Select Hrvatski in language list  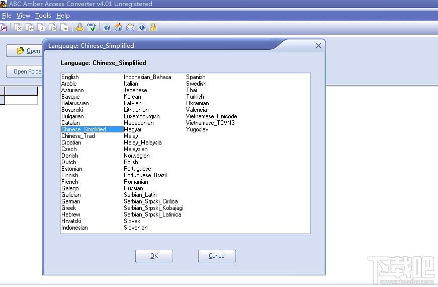(x=71, y=221)
